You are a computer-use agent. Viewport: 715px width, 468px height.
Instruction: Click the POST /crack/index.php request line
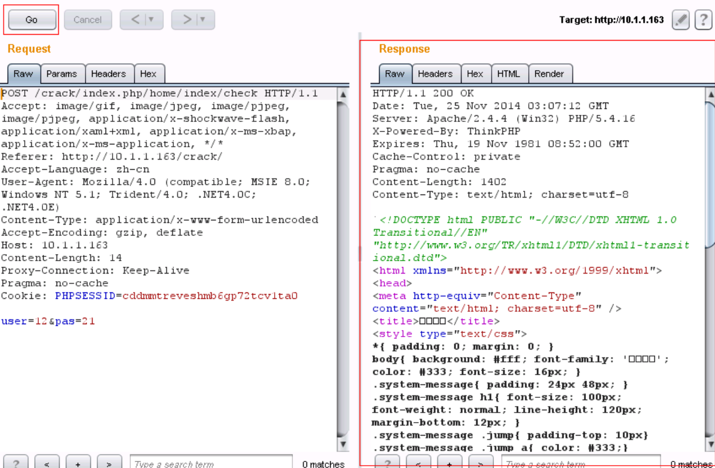click(x=160, y=93)
